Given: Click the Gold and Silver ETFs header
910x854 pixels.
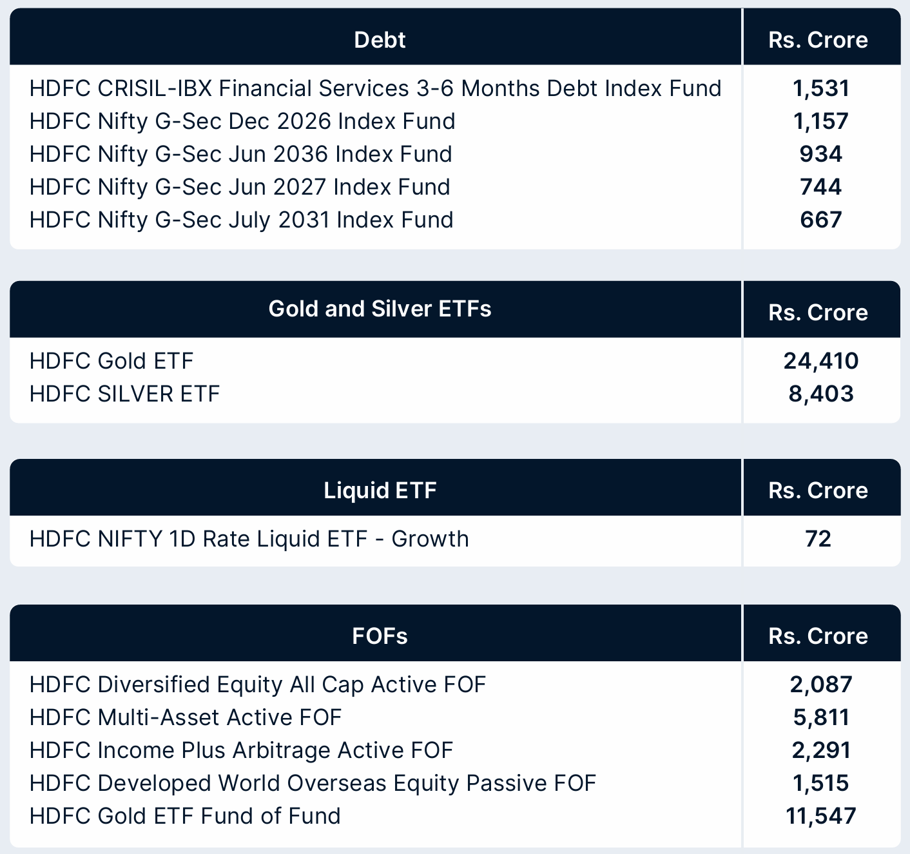Looking at the screenshot, I should point(380,309).
